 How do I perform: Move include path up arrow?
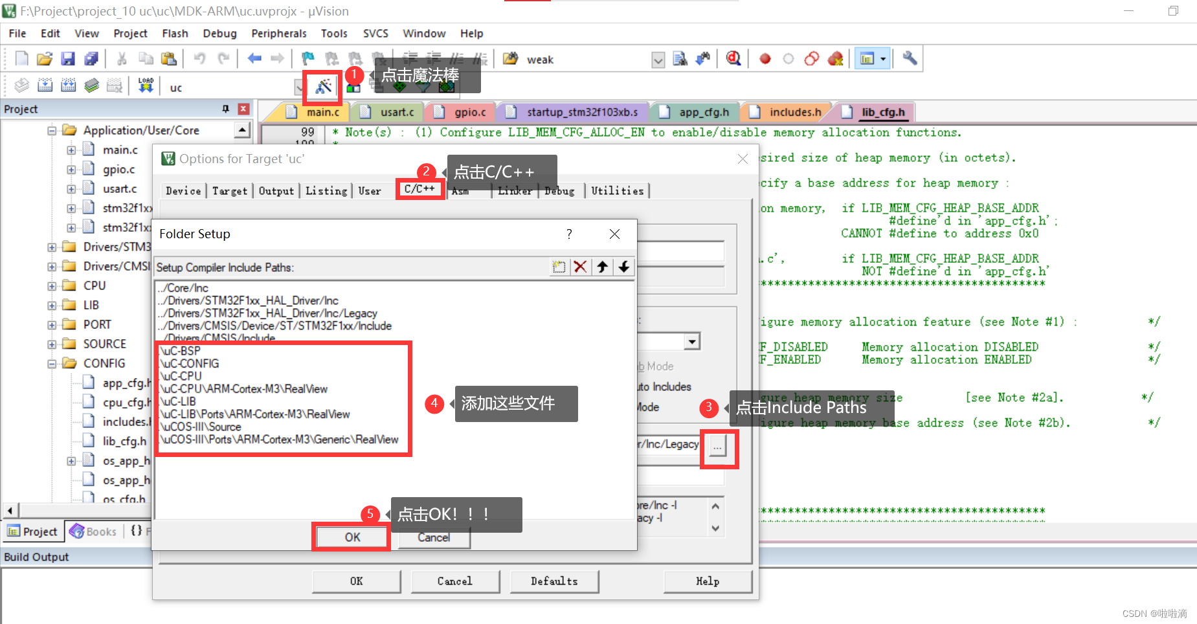click(x=602, y=267)
